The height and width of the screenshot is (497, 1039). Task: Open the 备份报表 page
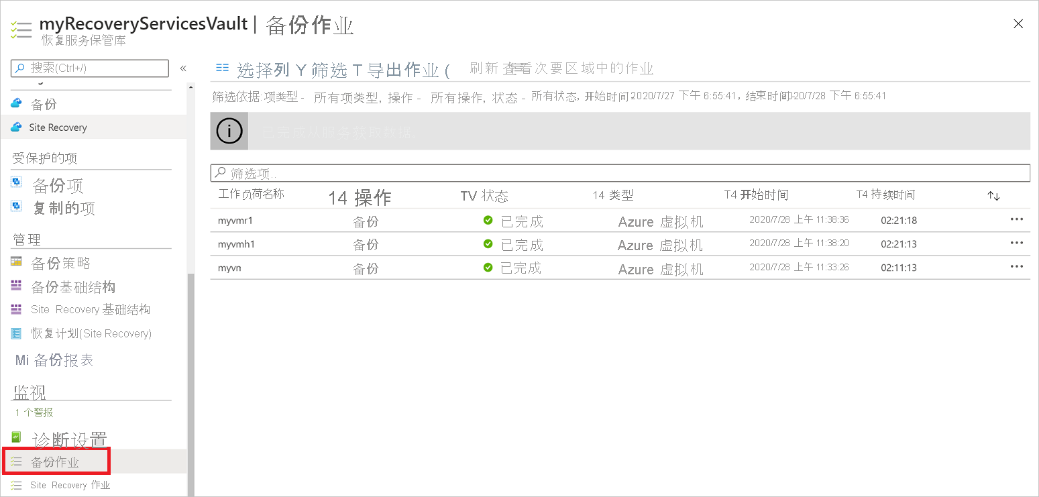[x=62, y=360]
